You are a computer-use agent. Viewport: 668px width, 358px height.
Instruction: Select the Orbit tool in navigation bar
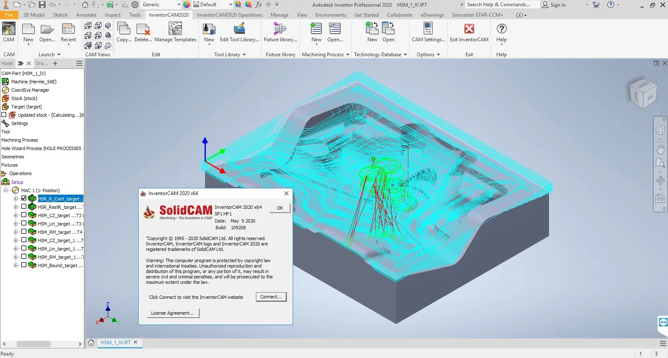point(660,180)
